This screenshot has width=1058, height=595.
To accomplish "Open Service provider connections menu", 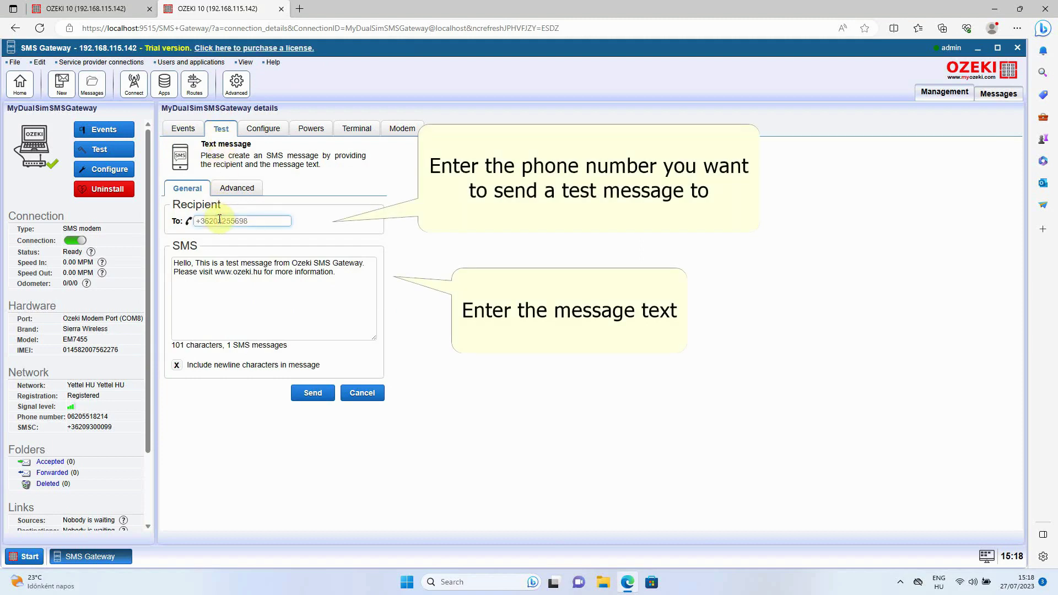I will click(101, 62).
